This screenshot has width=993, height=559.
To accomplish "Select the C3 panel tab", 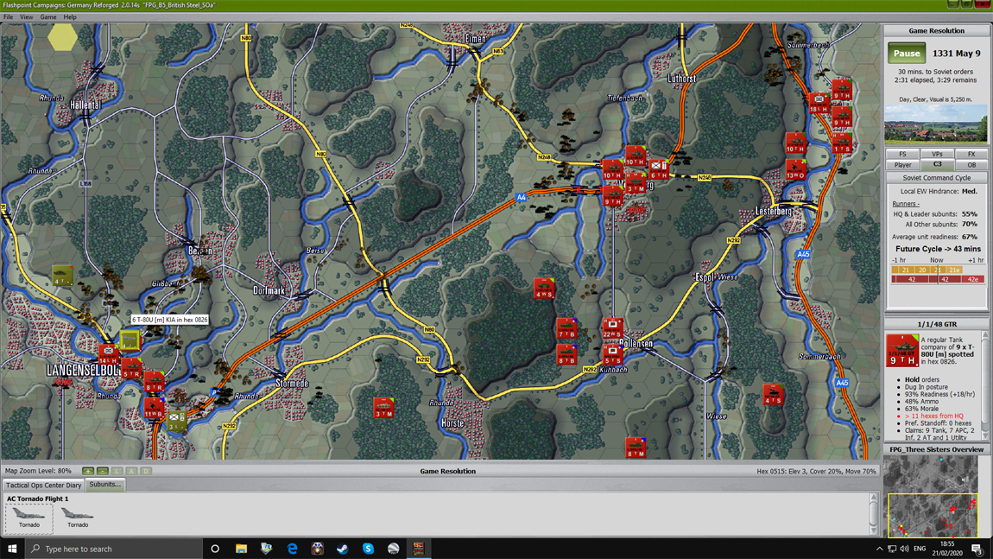I will tap(937, 164).
